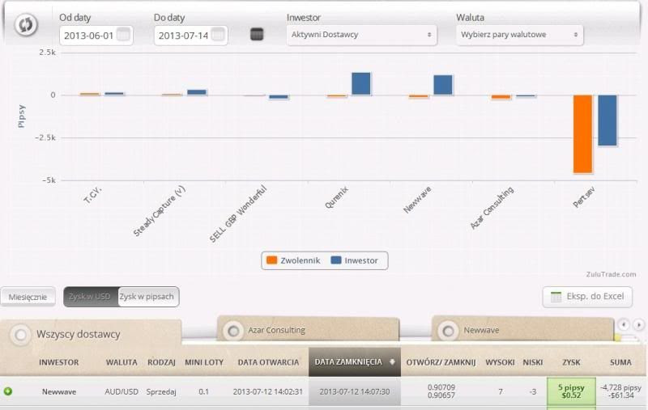Click Eksp. do Excel button
Screen dimensions: 648x410
tap(587, 297)
